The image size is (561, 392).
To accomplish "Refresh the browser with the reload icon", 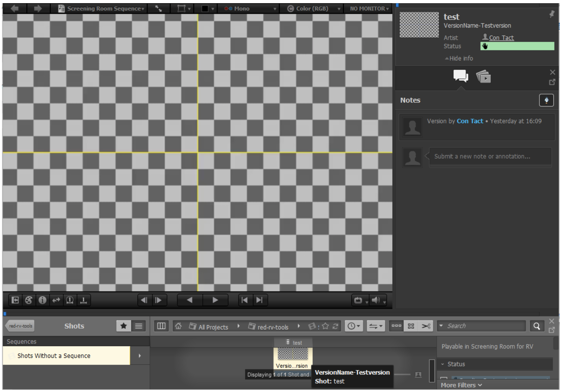I will point(335,326).
